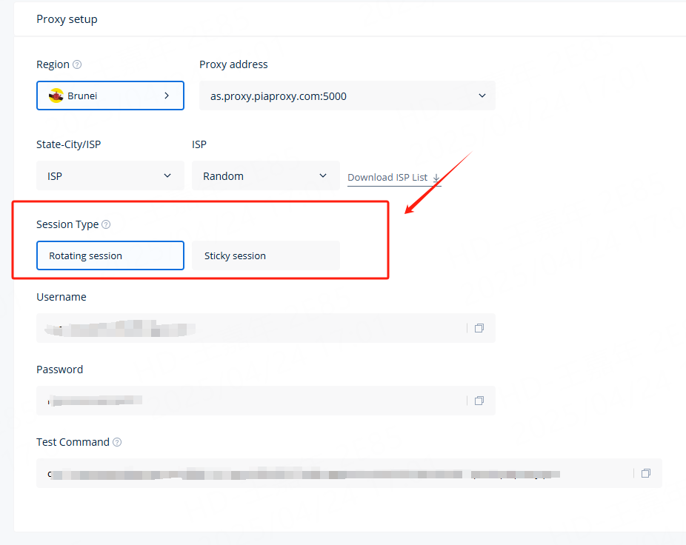Viewport: 686px width, 545px height.
Task: Click the Region help question-mark icon
Action: pyautogui.click(x=77, y=65)
